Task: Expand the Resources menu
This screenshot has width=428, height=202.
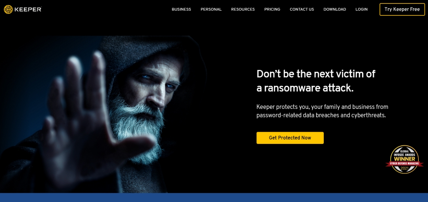Action: pyautogui.click(x=243, y=9)
